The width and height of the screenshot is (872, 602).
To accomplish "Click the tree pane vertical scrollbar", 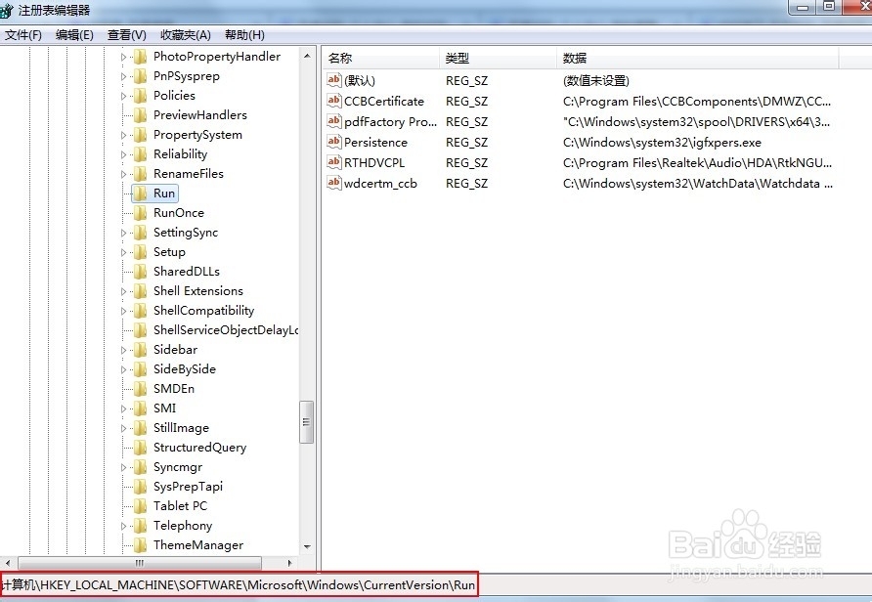I will [306, 420].
